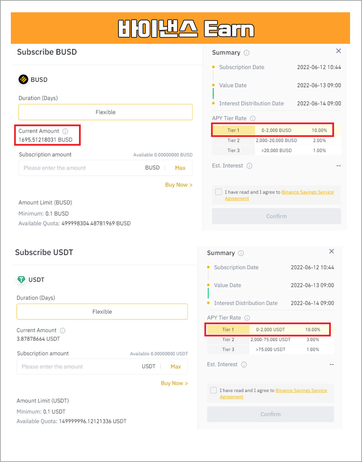Click the 1695.51218031 BUSD current amount
This screenshot has height=462, width=362.
coord(46,140)
